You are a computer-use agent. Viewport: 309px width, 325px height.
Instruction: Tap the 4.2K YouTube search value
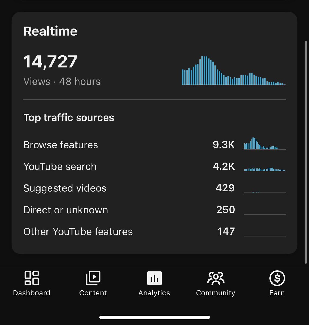[224, 166]
